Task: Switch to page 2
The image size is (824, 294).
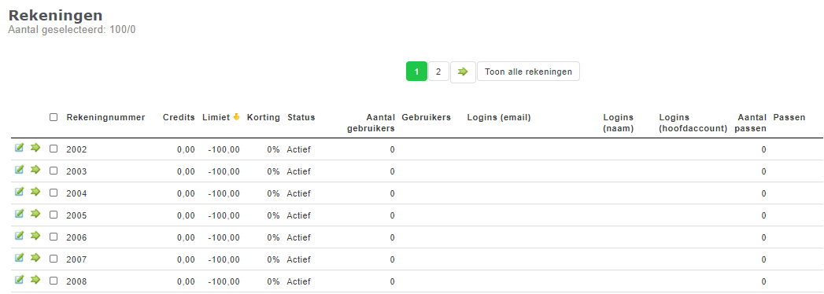Action: pos(438,72)
